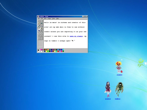Click the blonde doll above stamps
147x110 pixels.
coord(119,67)
